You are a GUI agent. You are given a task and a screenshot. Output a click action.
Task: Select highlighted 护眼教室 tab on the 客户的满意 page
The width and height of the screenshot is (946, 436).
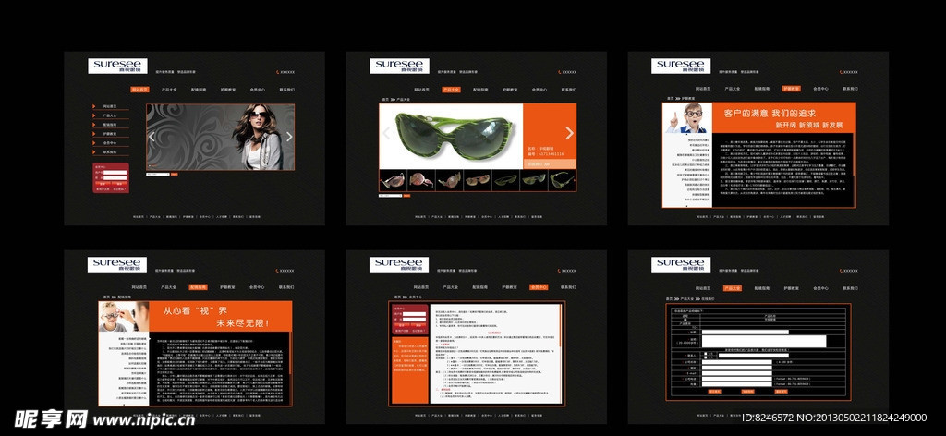791,89
